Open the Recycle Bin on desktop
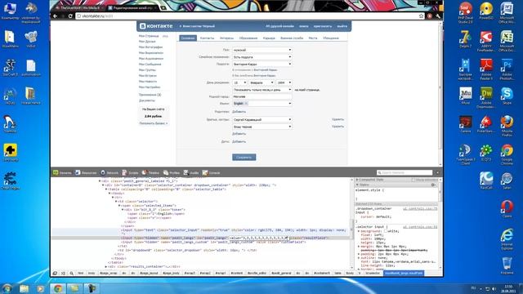The width and height of the screenshot is (523, 294). [x=507, y=266]
